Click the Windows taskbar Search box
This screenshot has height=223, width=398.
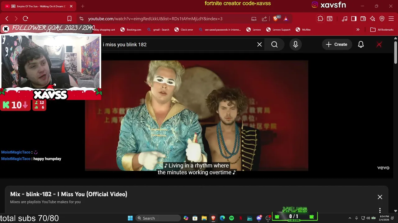click(159, 218)
